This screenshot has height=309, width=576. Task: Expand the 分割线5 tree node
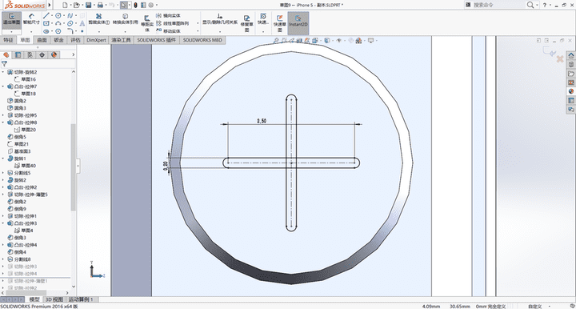click(x=3, y=173)
